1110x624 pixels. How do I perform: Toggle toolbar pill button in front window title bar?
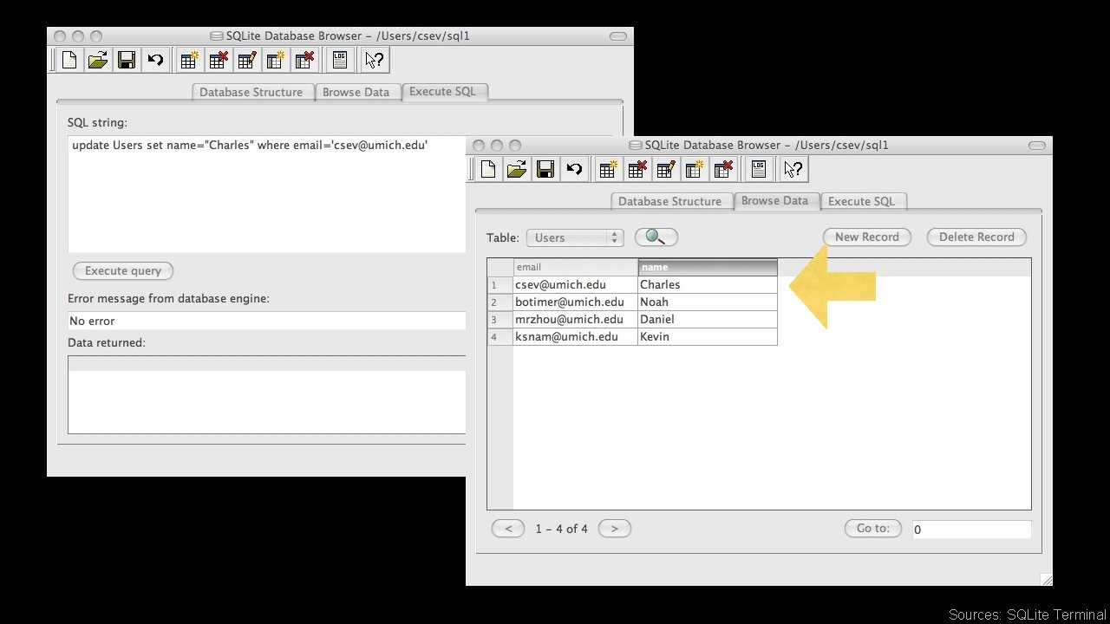(1036, 146)
